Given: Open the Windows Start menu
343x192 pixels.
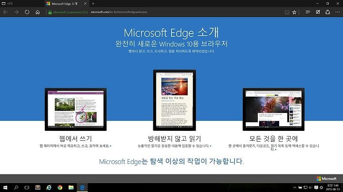Looking at the screenshot, I should tap(5, 187).
